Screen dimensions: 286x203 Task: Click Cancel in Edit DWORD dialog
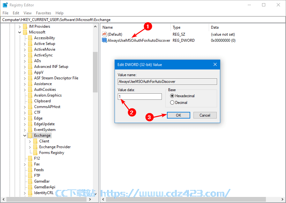click(x=205, y=115)
